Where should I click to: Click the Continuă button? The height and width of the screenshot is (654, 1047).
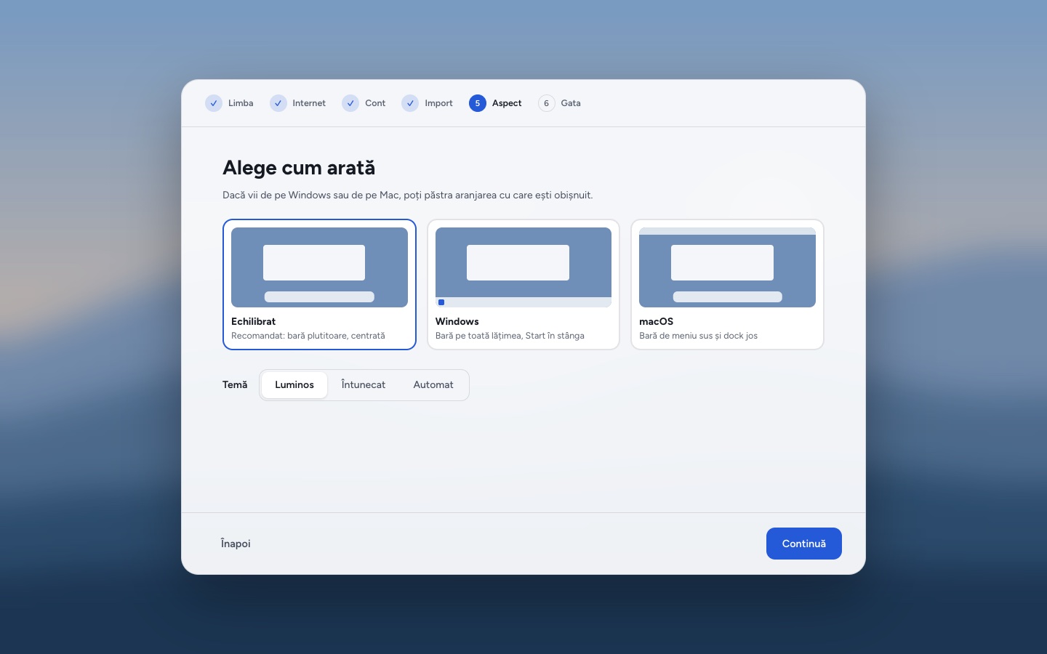click(804, 544)
